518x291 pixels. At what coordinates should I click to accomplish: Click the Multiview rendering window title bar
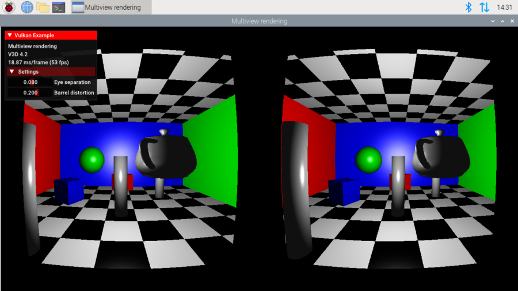tap(259, 21)
